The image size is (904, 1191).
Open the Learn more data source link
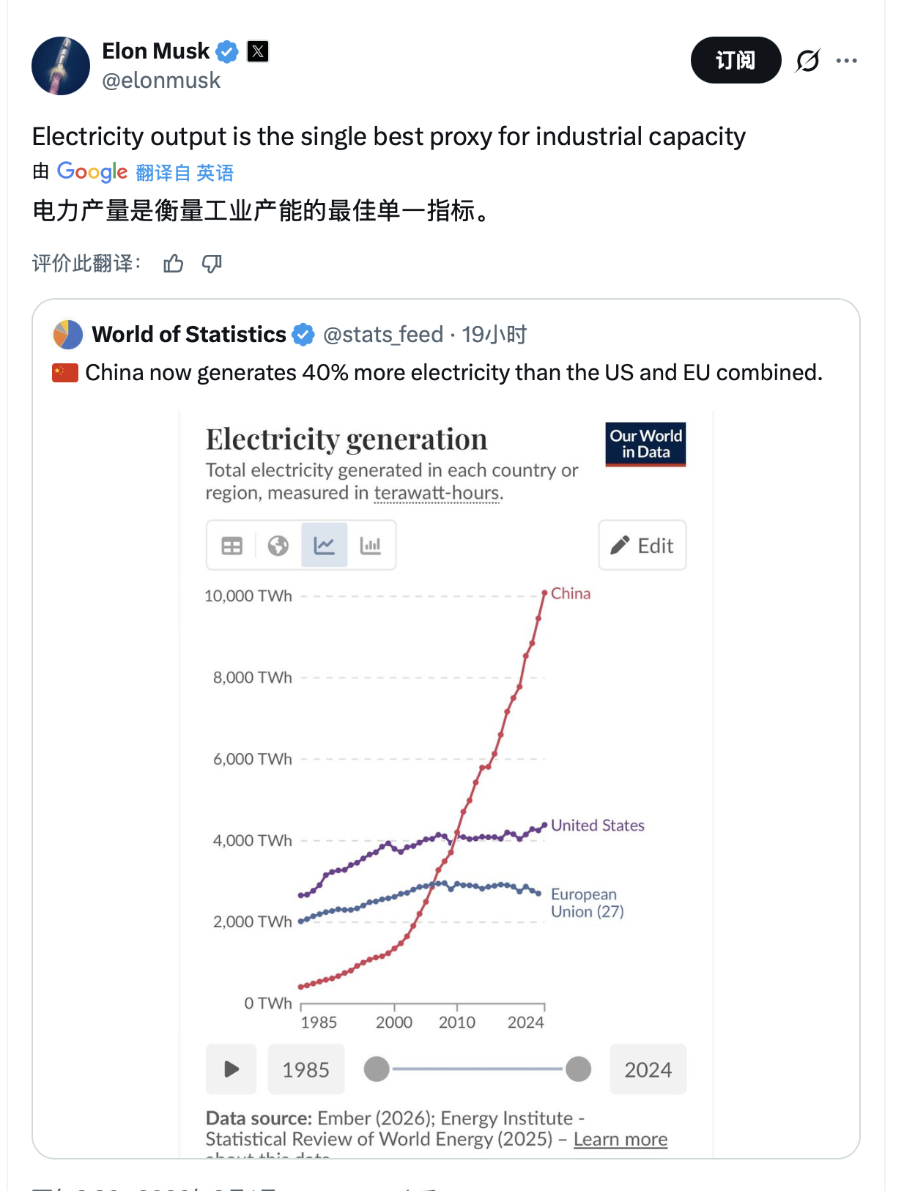tap(620, 1140)
